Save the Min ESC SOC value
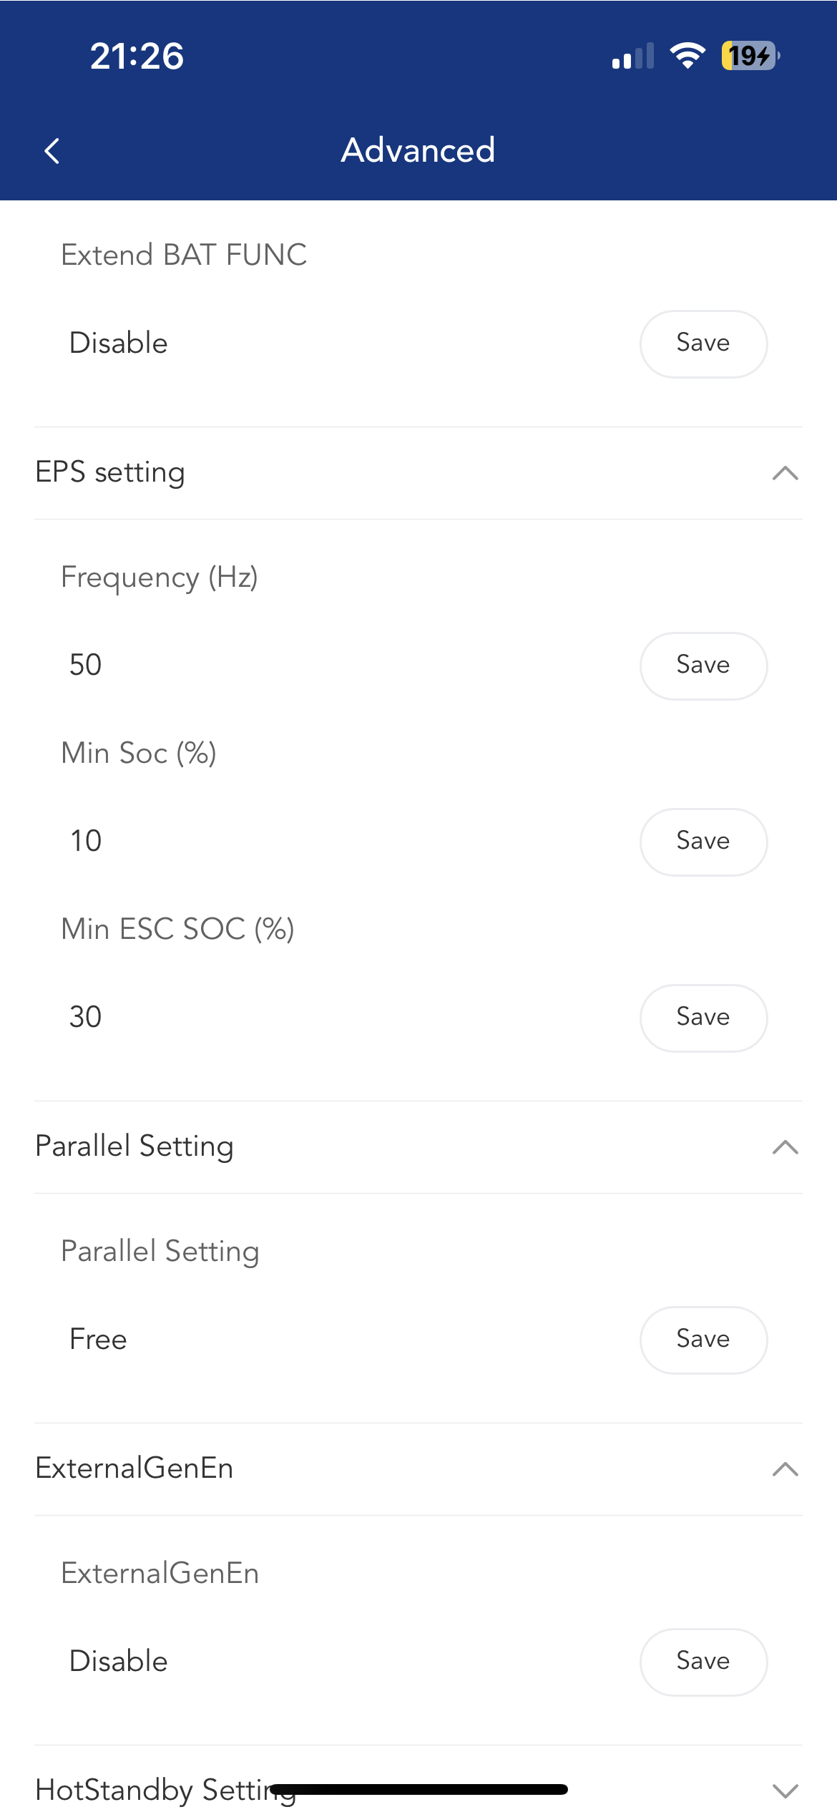 [703, 1018]
